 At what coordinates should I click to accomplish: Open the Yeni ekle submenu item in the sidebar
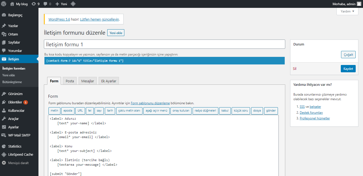[x=9, y=75]
